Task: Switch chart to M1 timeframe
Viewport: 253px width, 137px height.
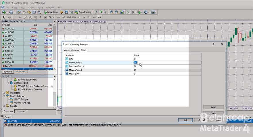Action: tap(59, 17)
